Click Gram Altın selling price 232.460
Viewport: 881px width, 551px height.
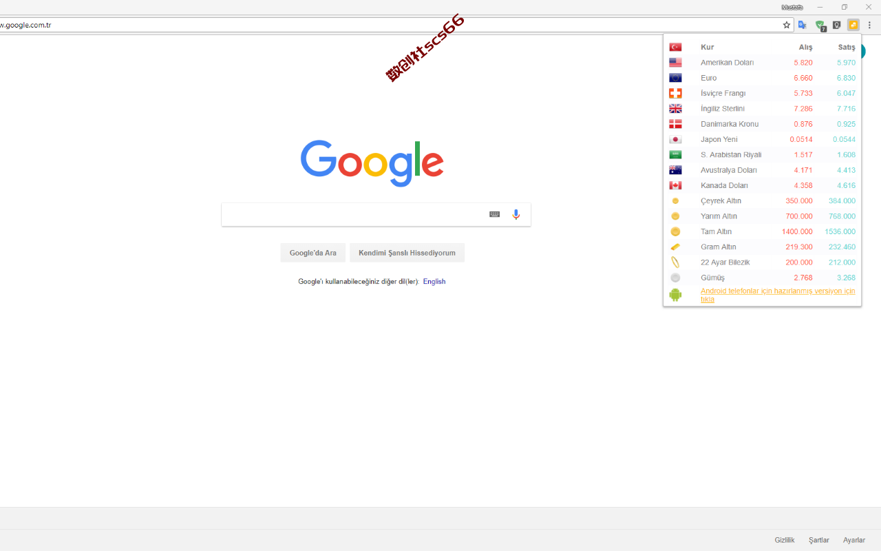click(842, 247)
